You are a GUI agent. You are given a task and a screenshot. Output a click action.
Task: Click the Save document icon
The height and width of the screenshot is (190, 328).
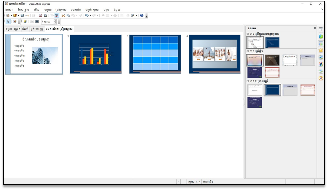[x=22, y=16]
